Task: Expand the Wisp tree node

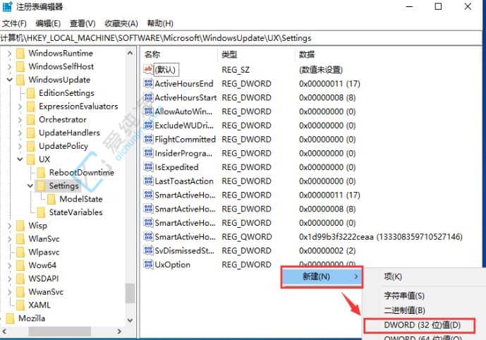Action: (x=10, y=226)
